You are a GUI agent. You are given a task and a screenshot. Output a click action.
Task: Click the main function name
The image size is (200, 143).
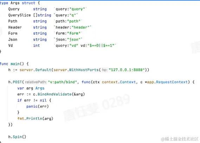[x=15, y=64]
